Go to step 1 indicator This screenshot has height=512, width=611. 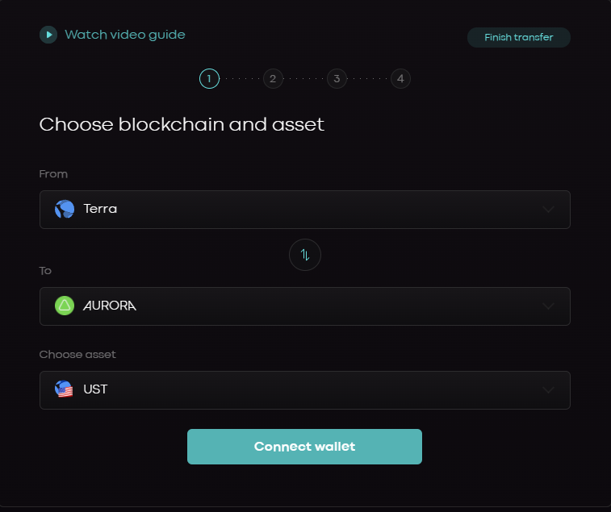pyautogui.click(x=209, y=79)
